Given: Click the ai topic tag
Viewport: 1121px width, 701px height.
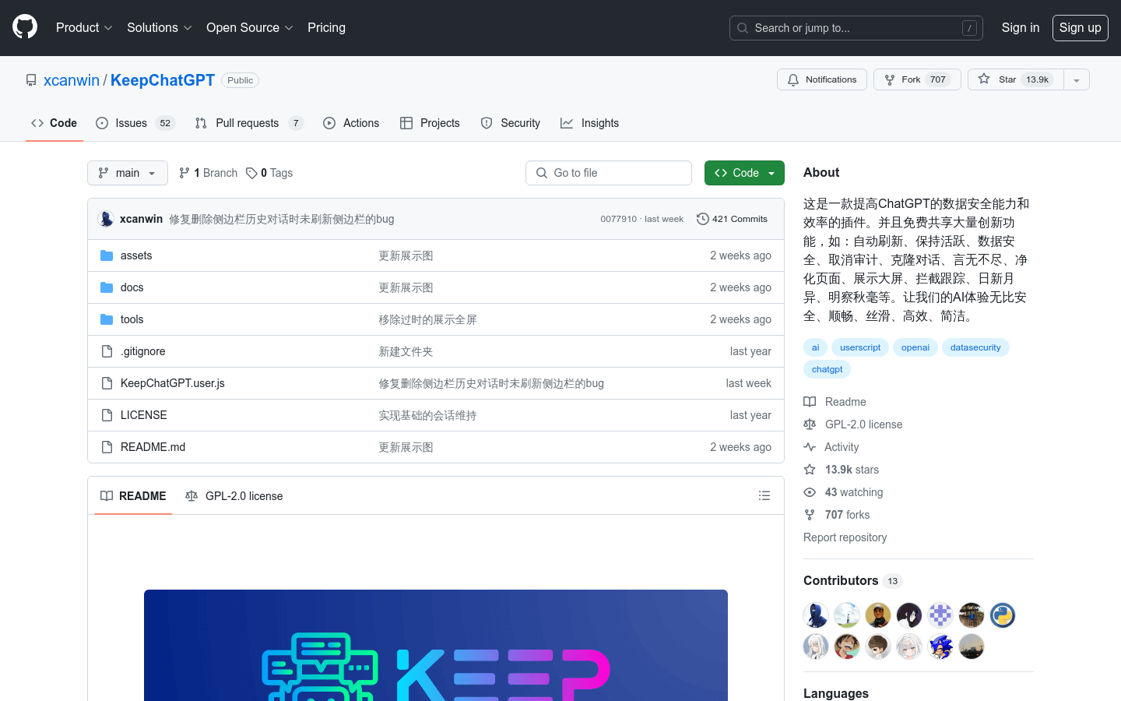Looking at the screenshot, I should [815, 347].
